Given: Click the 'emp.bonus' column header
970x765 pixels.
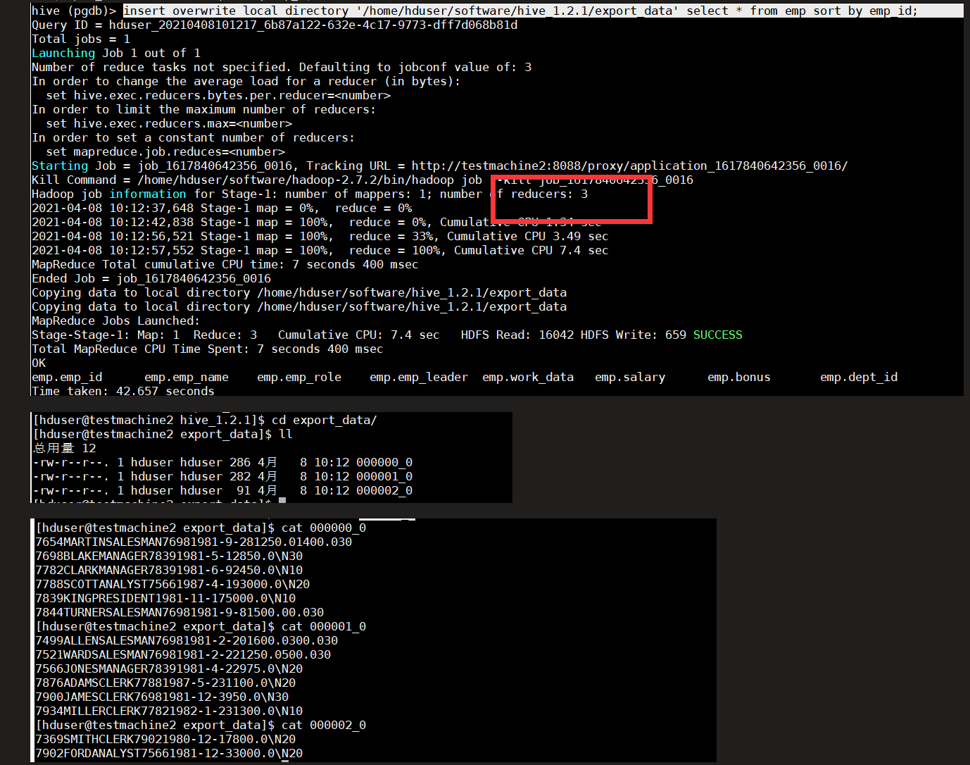Looking at the screenshot, I should (739, 377).
